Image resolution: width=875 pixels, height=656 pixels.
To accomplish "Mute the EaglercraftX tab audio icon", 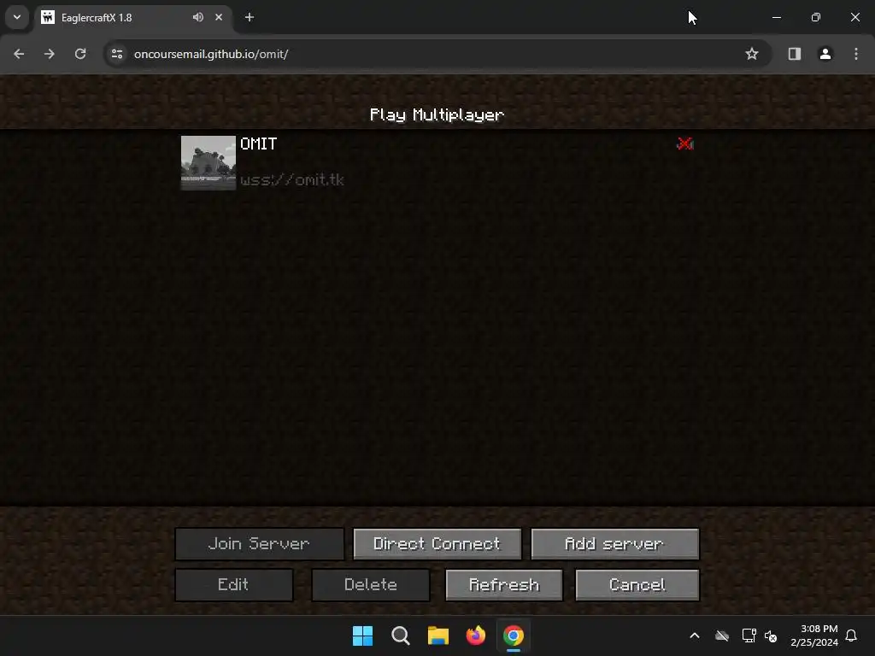I will coord(198,17).
